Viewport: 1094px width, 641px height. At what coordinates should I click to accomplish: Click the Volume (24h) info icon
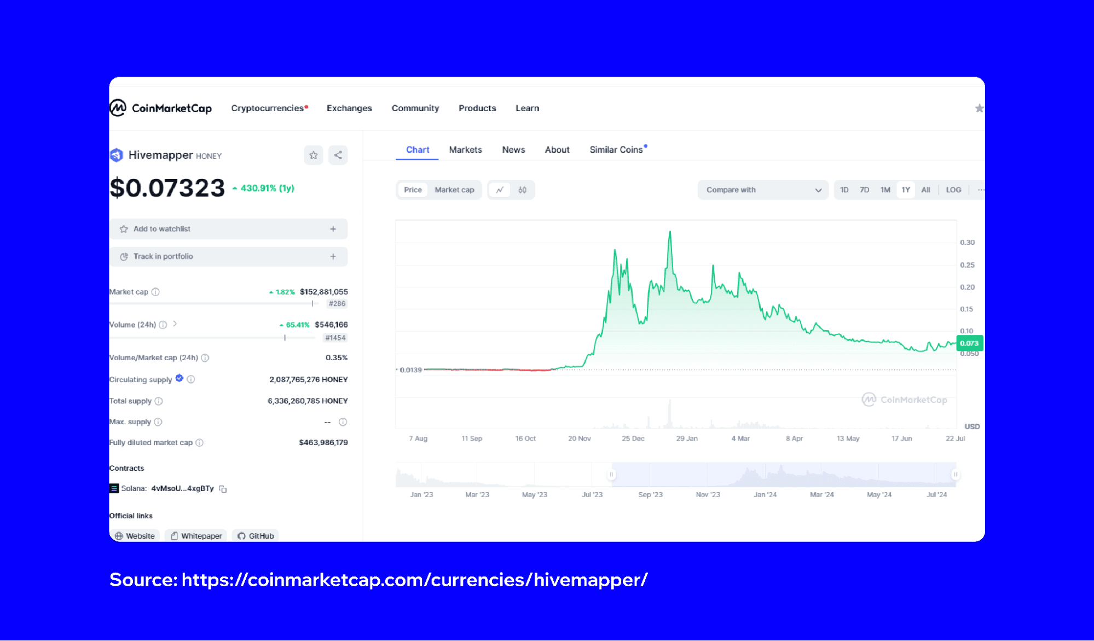pyautogui.click(x=163, y=325)
